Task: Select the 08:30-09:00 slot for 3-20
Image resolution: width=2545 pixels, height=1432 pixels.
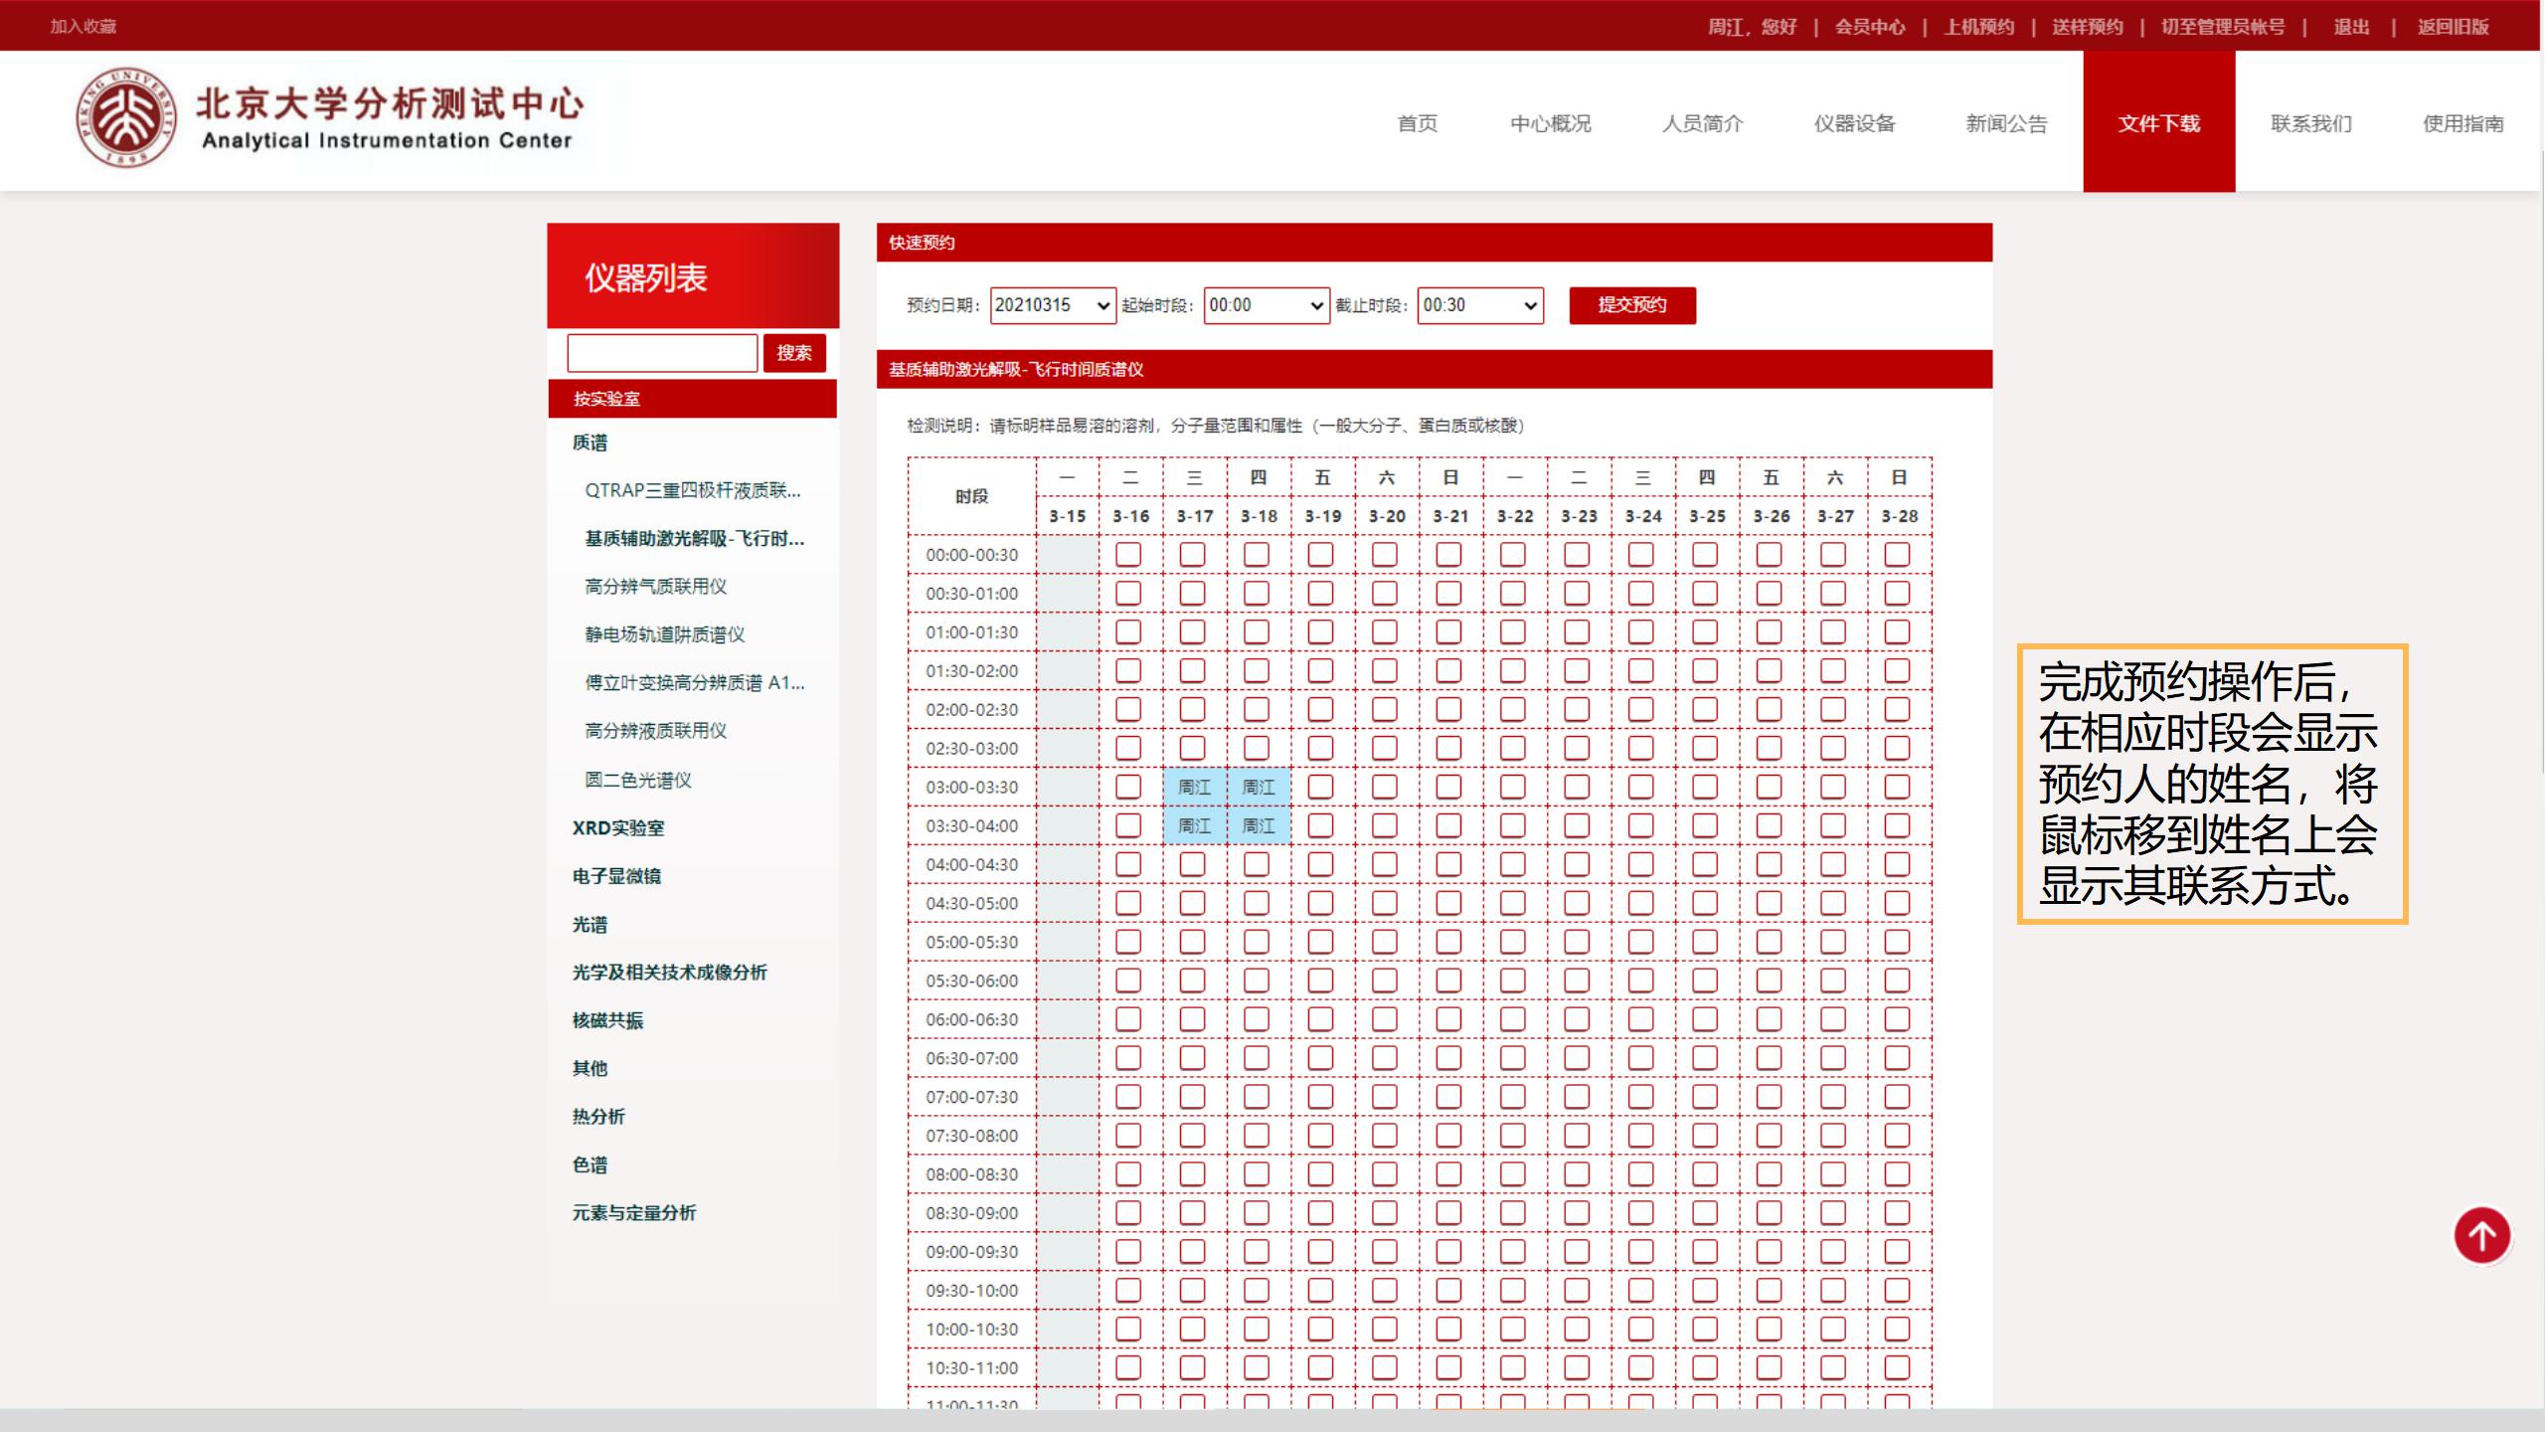Action: click(x=1385, y=1213)
